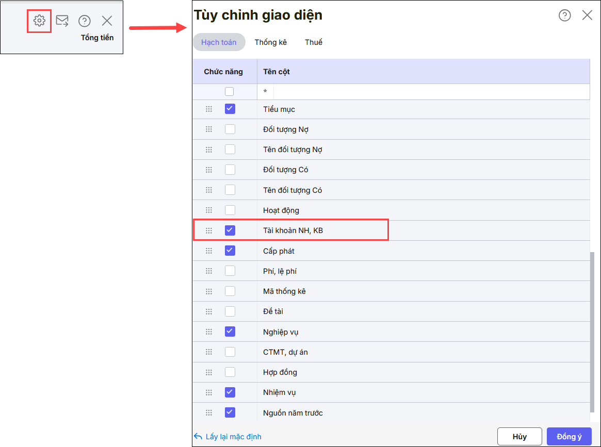Image resolution: width=601 pixels, height=447 pixels.
Task: Grab the drag handle for Tiểu mục row
Action: [209, 109]
